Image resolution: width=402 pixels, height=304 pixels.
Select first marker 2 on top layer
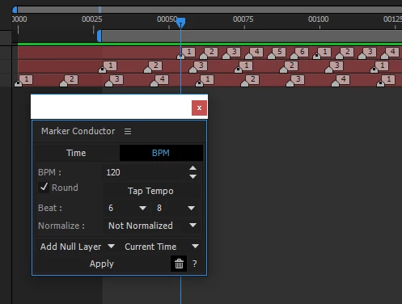pos(208,53)
